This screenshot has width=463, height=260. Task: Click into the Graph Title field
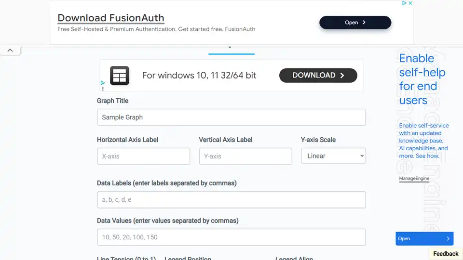[x=231, y=117]
